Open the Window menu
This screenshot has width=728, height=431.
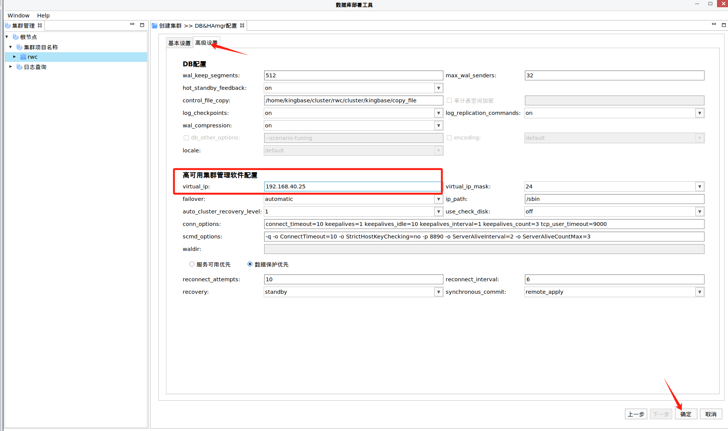(x=18, y=16)
